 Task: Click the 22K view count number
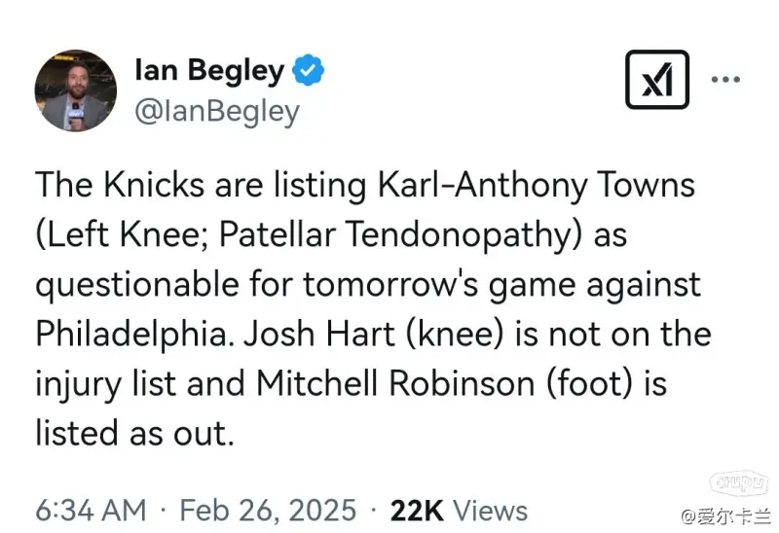[417, 510]
